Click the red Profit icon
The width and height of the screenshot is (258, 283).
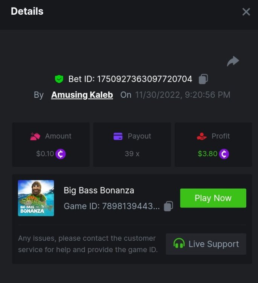click(x=202, y=136)
